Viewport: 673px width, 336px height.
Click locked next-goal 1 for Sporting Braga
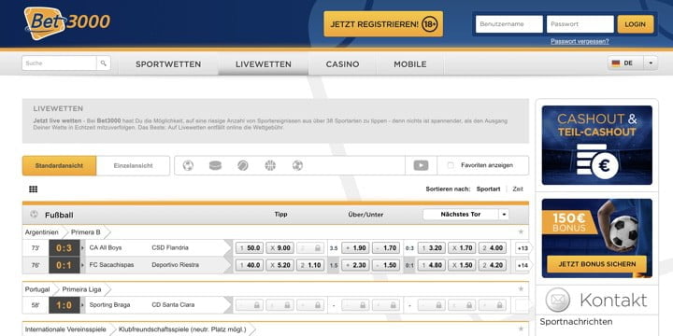(431, 305)
